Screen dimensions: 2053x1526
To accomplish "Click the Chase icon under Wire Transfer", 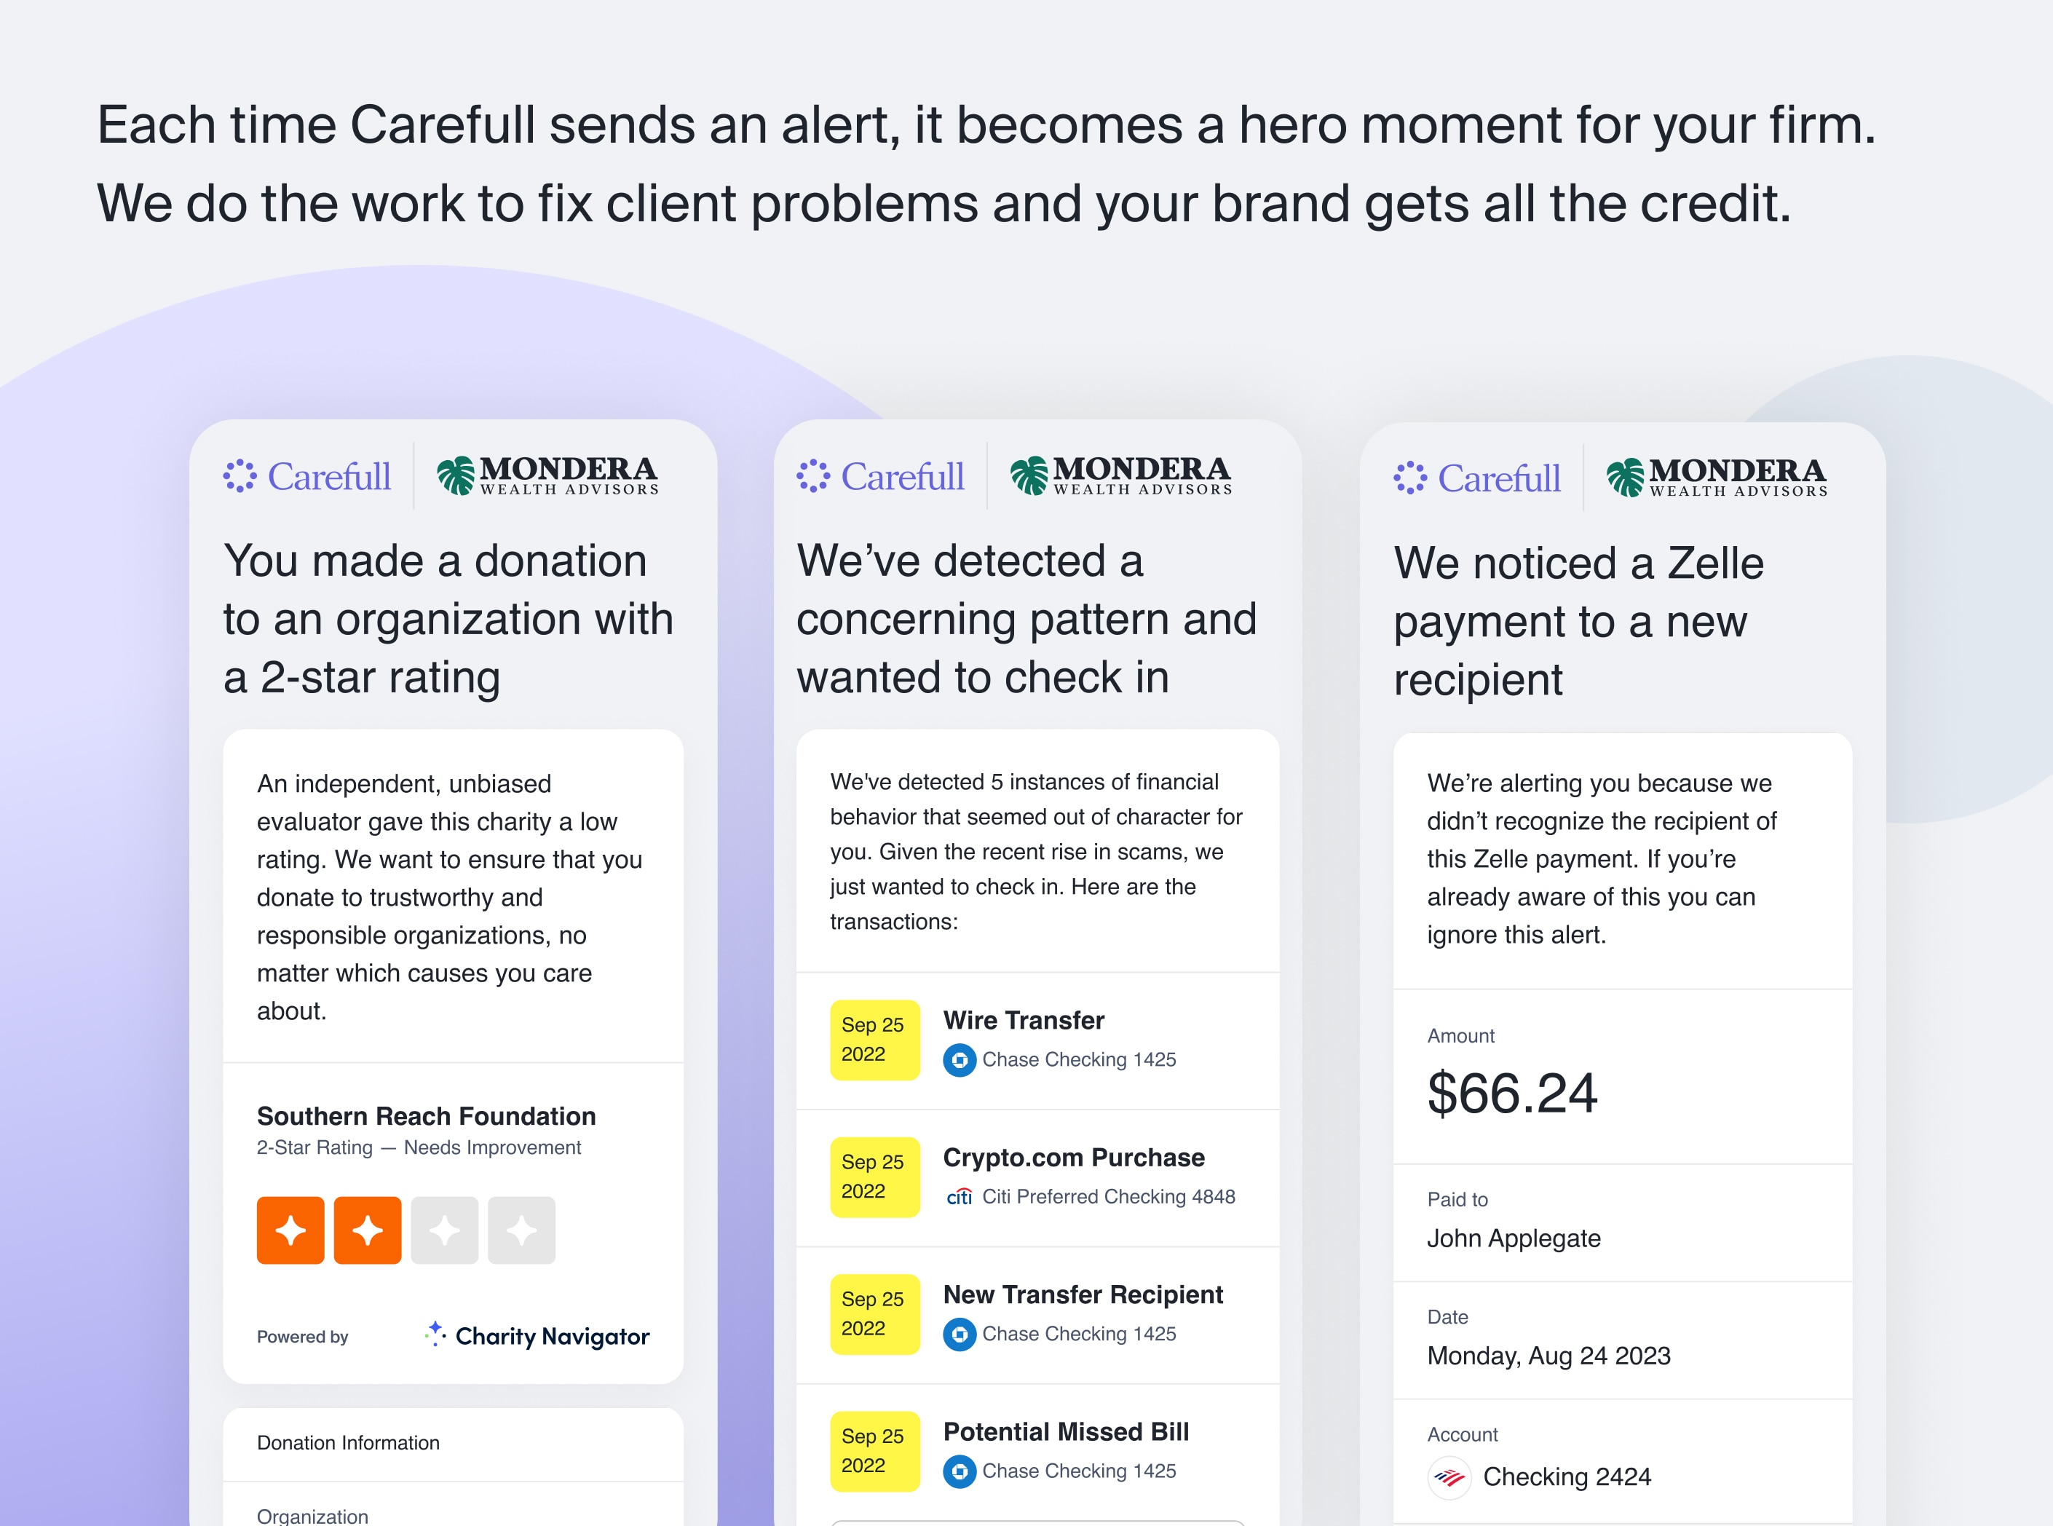I will pos(960,1059).
